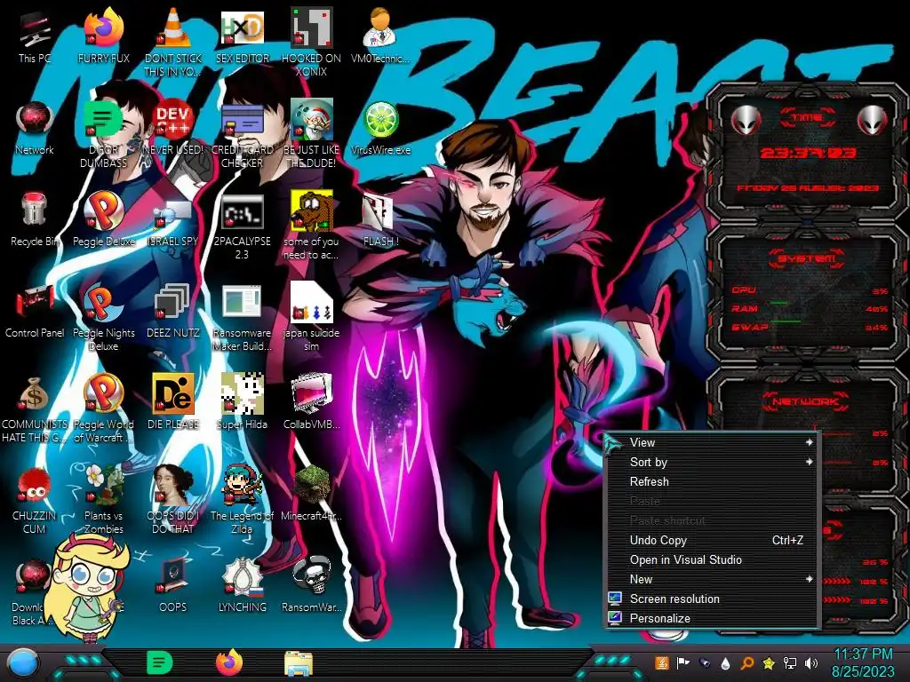Click the red 23:37 time widget
Viewport: 910px width, 682px height.
pos(807,153)
